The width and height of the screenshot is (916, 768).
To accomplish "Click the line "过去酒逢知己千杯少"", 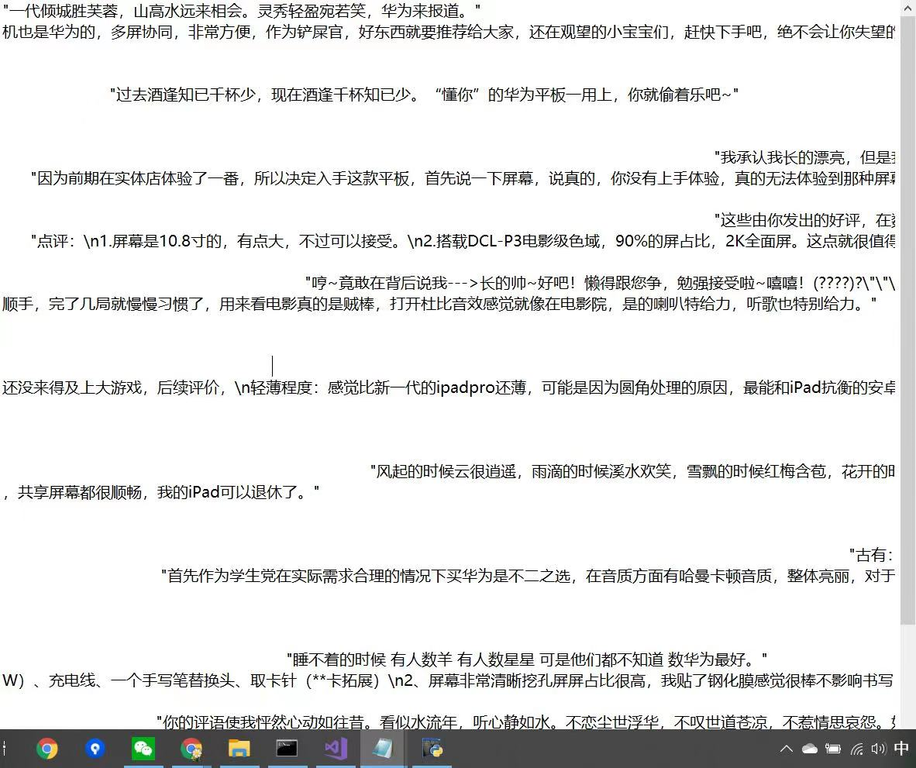I will [424, 95].
